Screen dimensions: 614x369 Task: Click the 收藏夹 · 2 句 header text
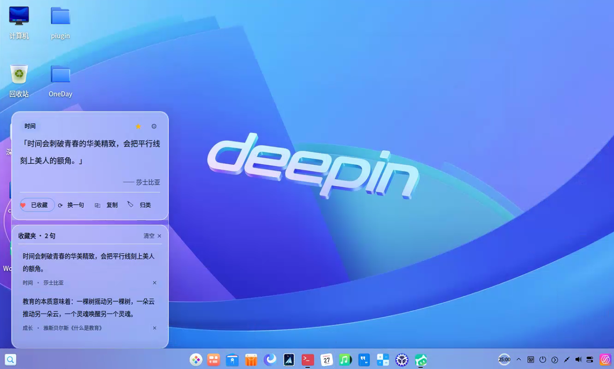pos(37,236)
